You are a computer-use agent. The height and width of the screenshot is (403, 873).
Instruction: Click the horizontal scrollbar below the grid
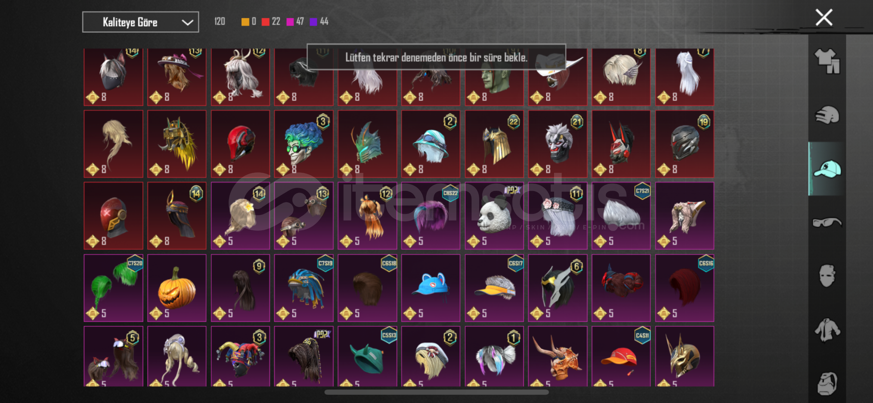[436, 392]
